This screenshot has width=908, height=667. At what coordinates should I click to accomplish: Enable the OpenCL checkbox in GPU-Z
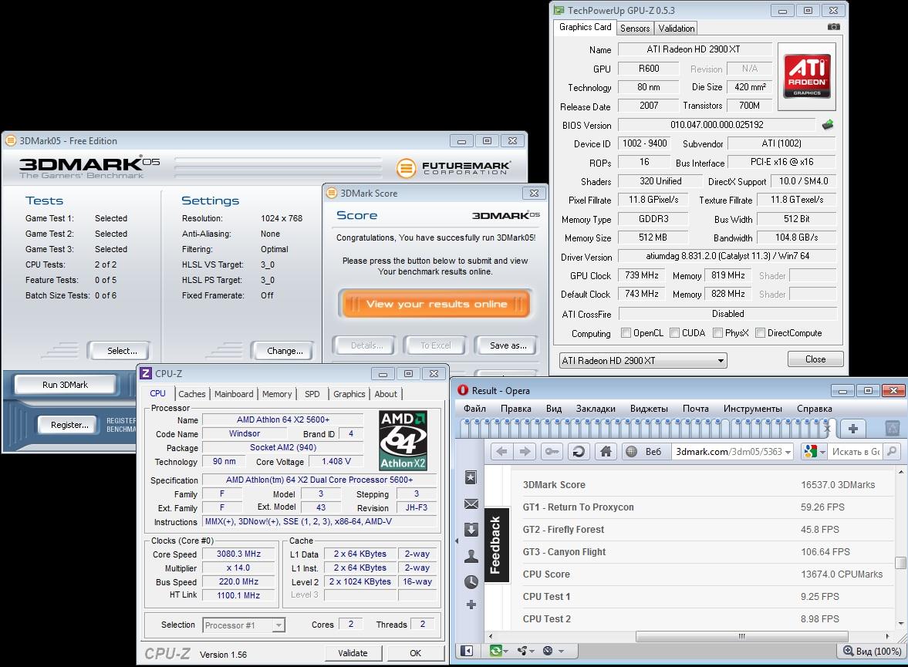click(x=626, y=333)
